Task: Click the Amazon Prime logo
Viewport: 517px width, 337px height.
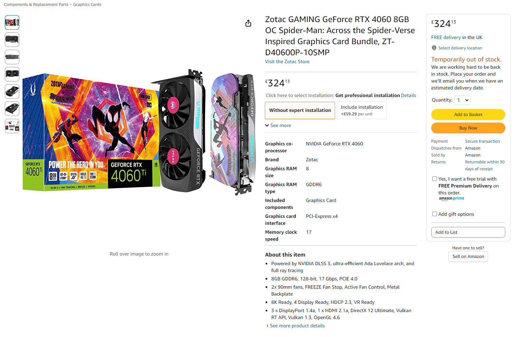Action: [x=452, y=199]
